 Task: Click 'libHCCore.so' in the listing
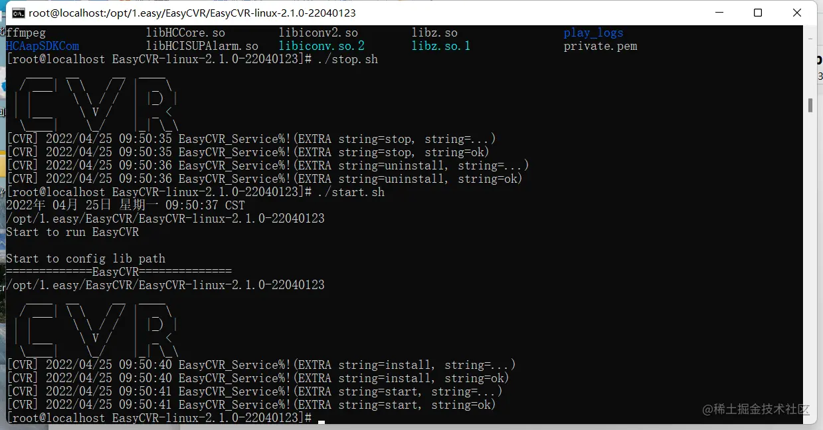tap(185, 33)
